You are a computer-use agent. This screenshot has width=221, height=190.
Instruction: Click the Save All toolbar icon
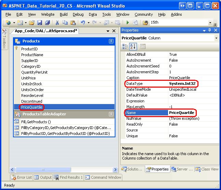click(47, 23)
